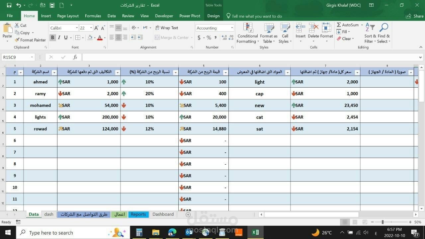Viewport: 425px width, 239px height.
Task: Open the Clear eraser menu
Action: [345, 39]
